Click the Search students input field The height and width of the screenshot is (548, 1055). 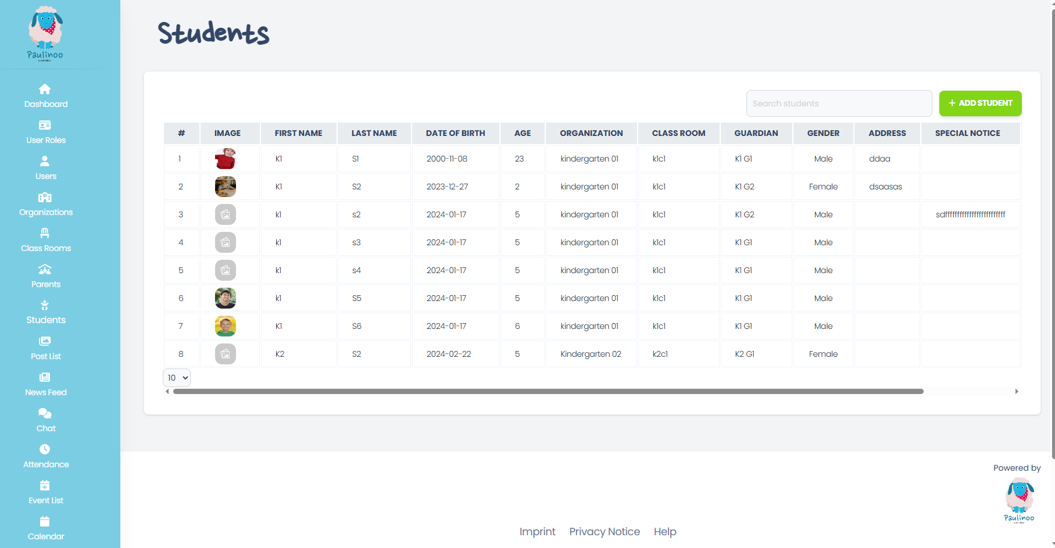839,103
